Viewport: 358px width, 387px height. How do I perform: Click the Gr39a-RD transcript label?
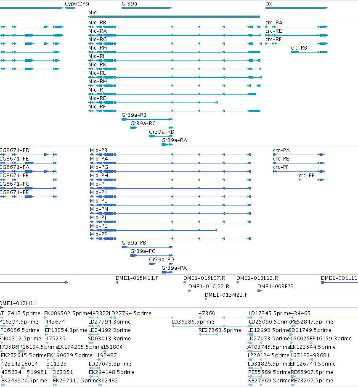coord(162,132)
